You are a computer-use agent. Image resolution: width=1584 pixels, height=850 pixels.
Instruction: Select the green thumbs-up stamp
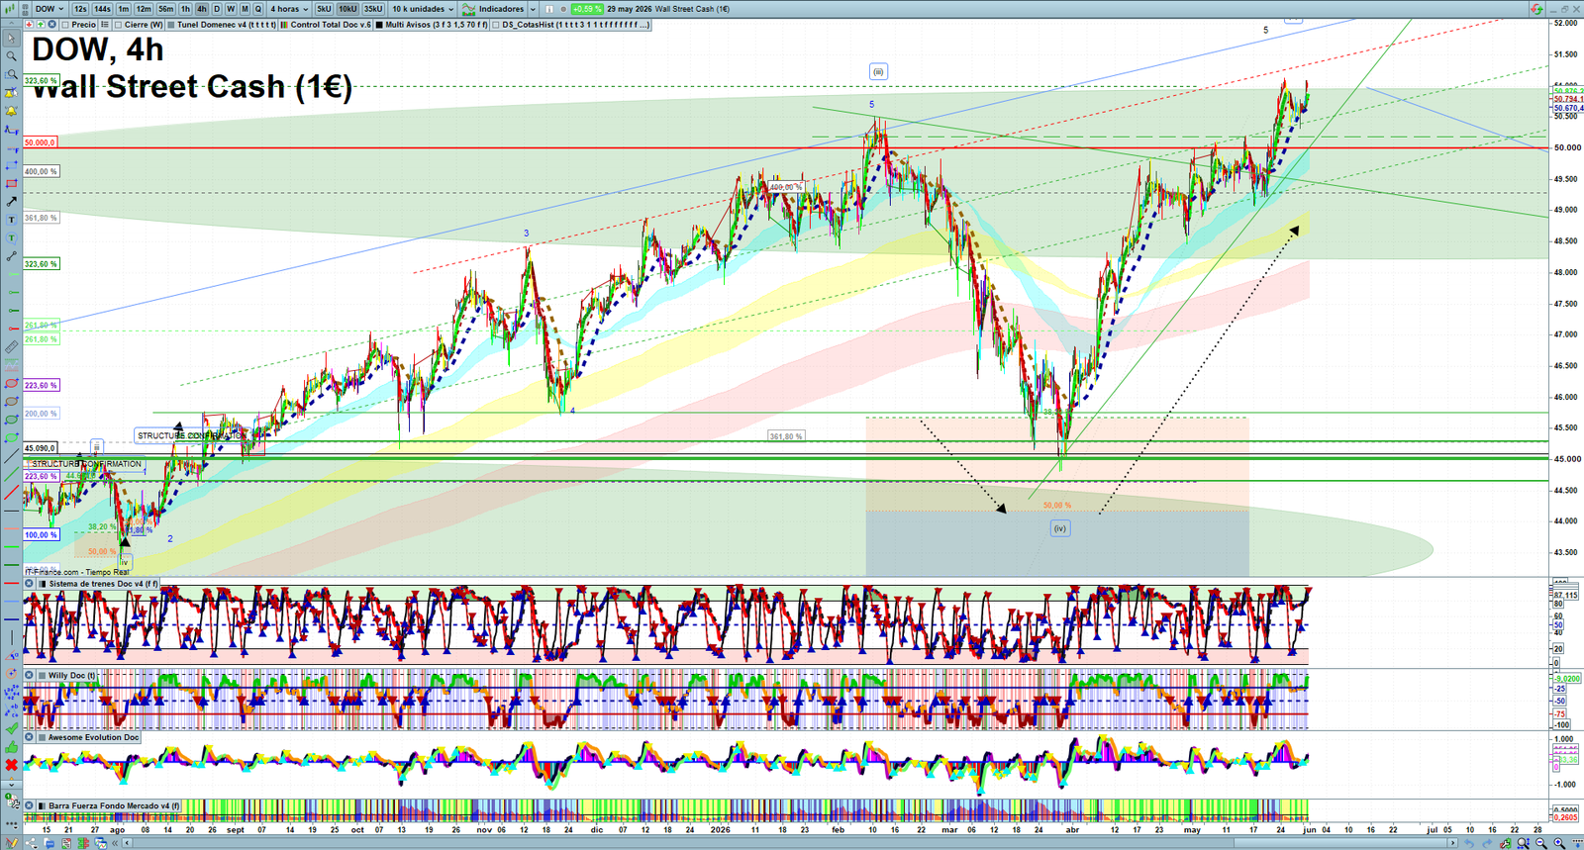point(12,747)
